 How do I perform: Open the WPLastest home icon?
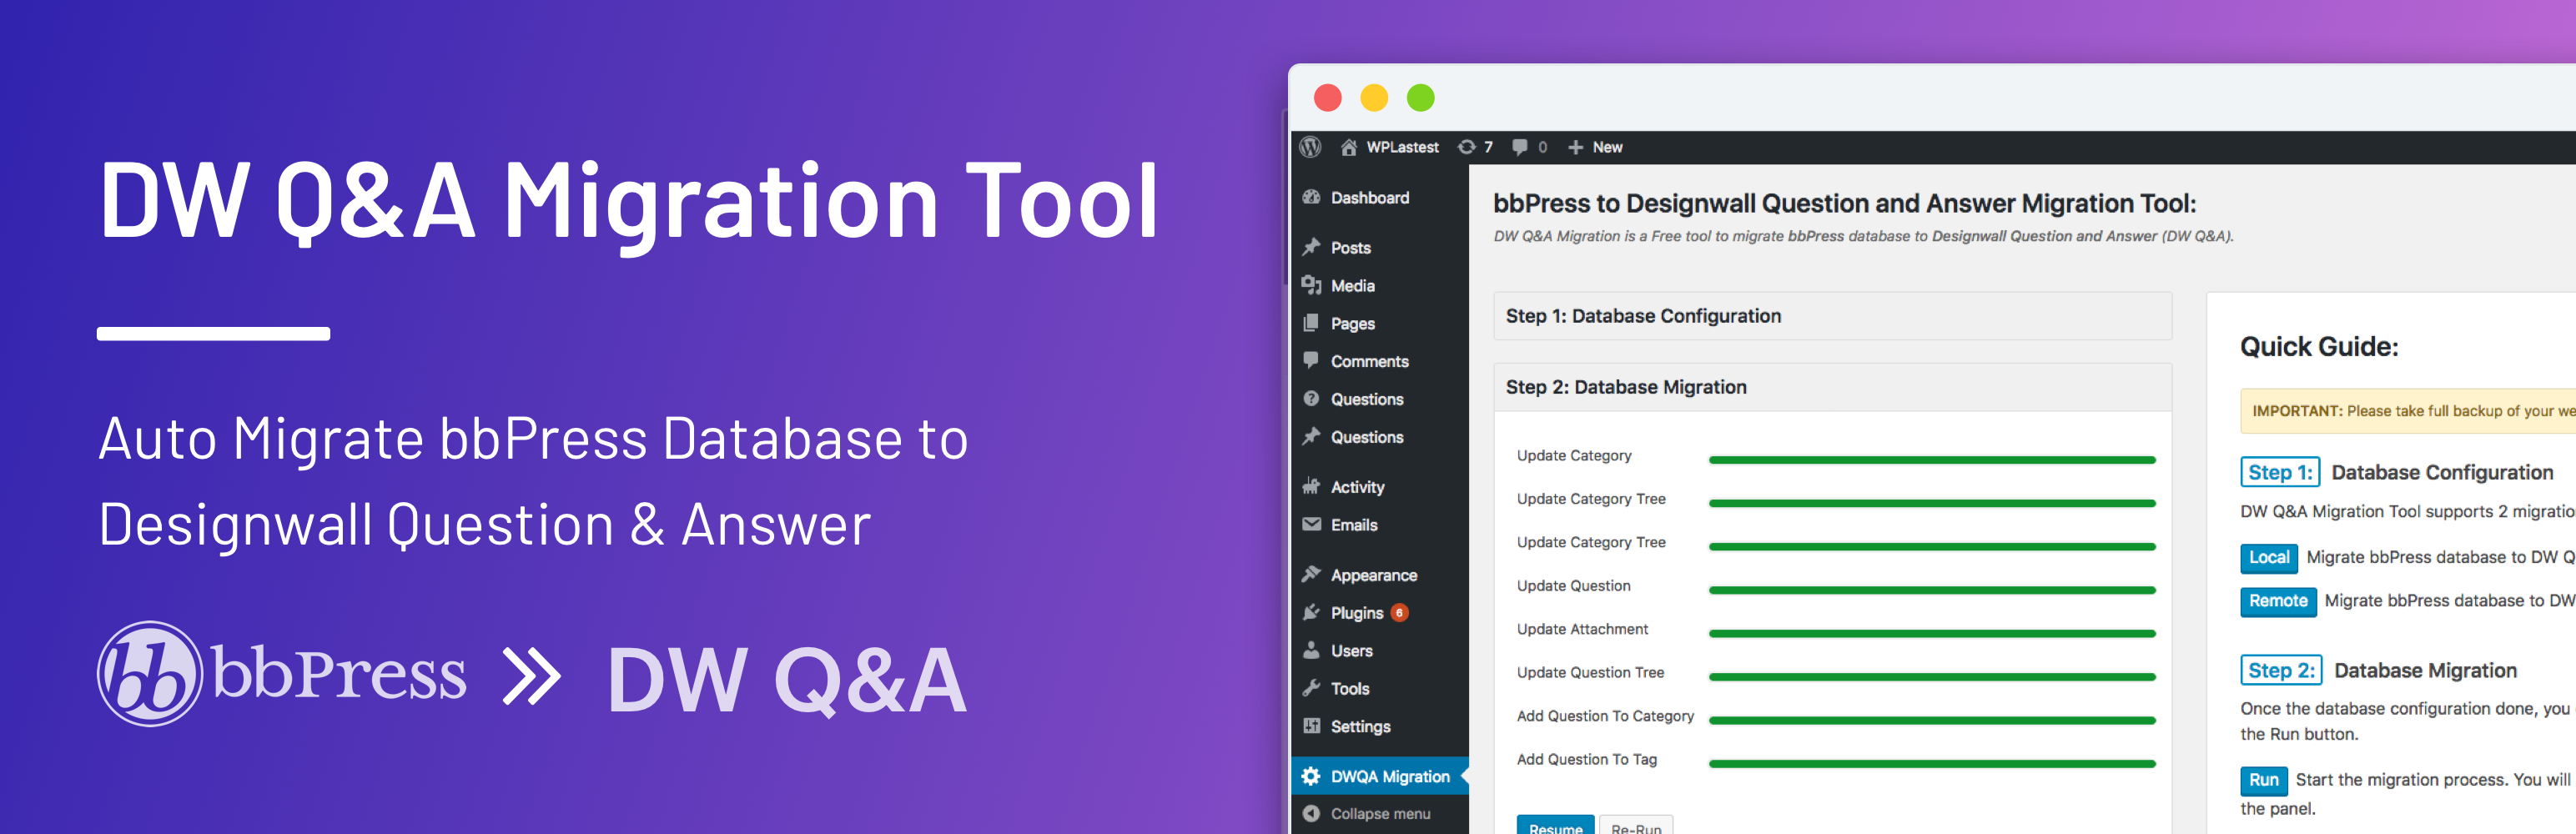point(1348,147)
